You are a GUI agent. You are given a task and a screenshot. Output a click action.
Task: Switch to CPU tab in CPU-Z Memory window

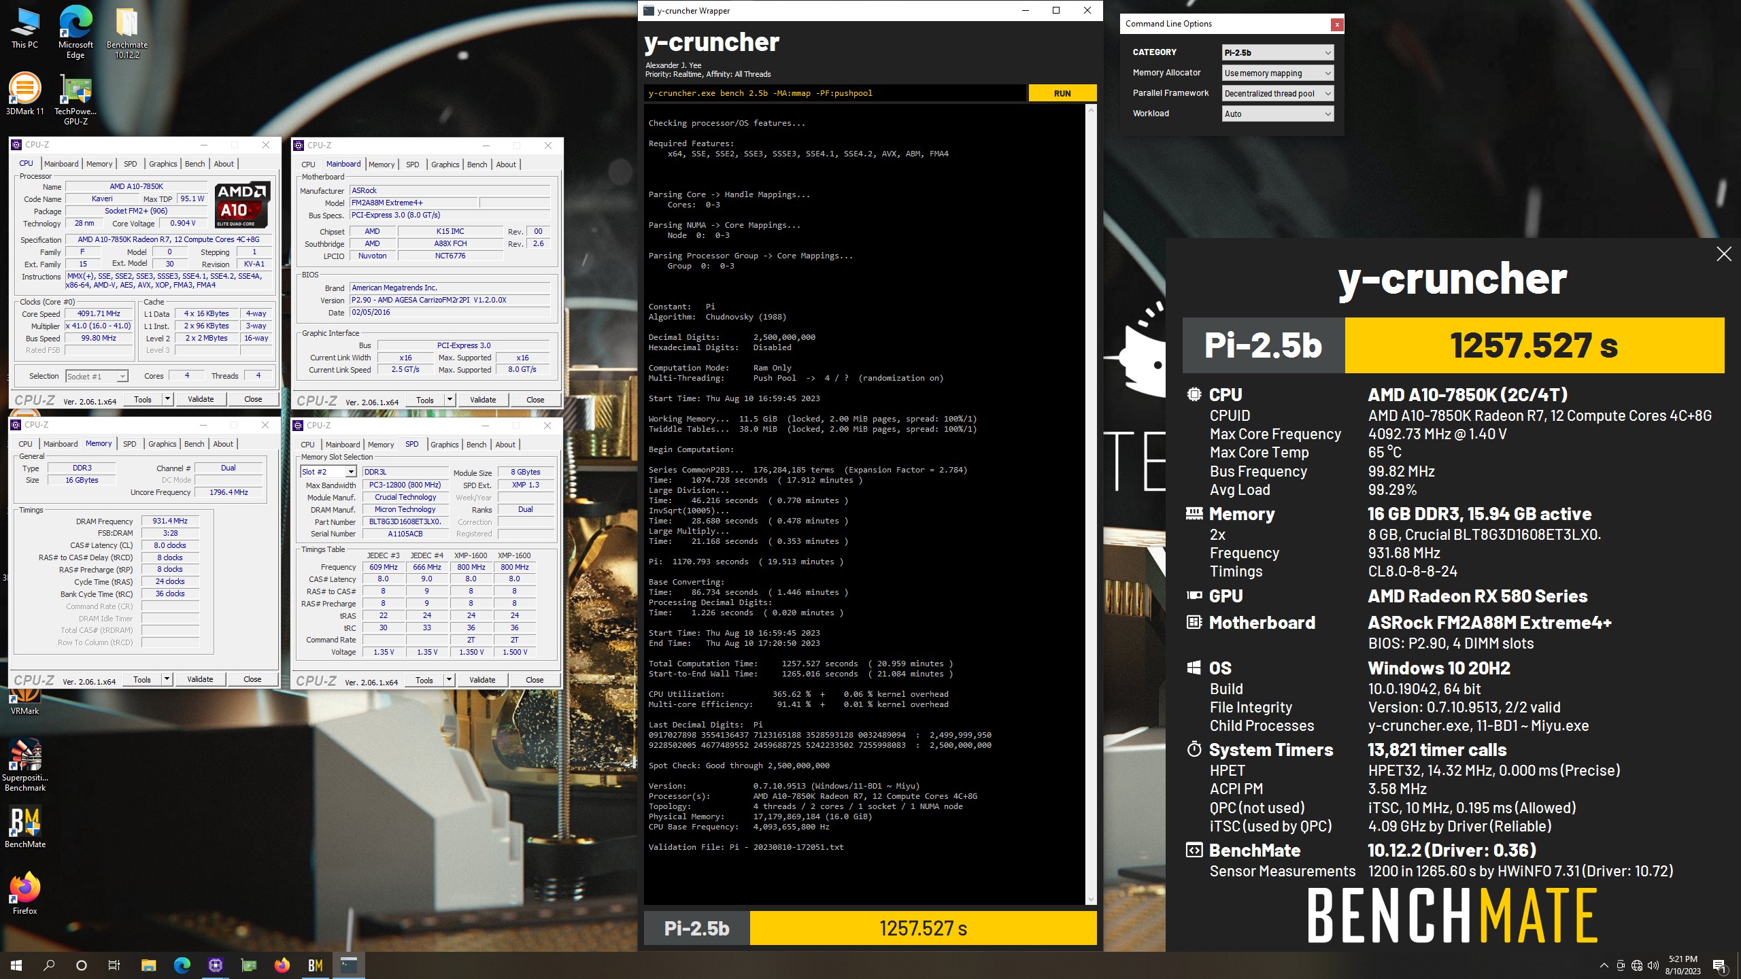[x=26, y=444]
